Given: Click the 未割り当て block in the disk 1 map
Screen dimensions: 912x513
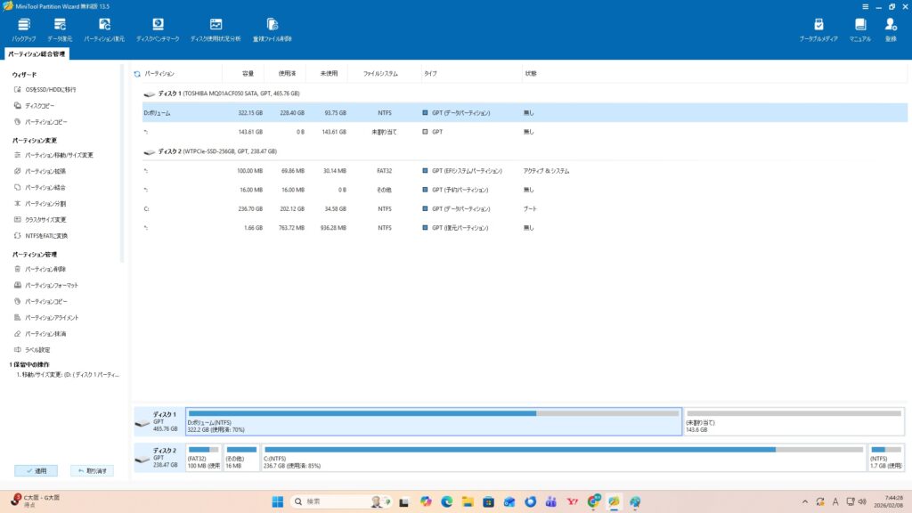Looking at the screenshot, I should (x=795, y=421).
